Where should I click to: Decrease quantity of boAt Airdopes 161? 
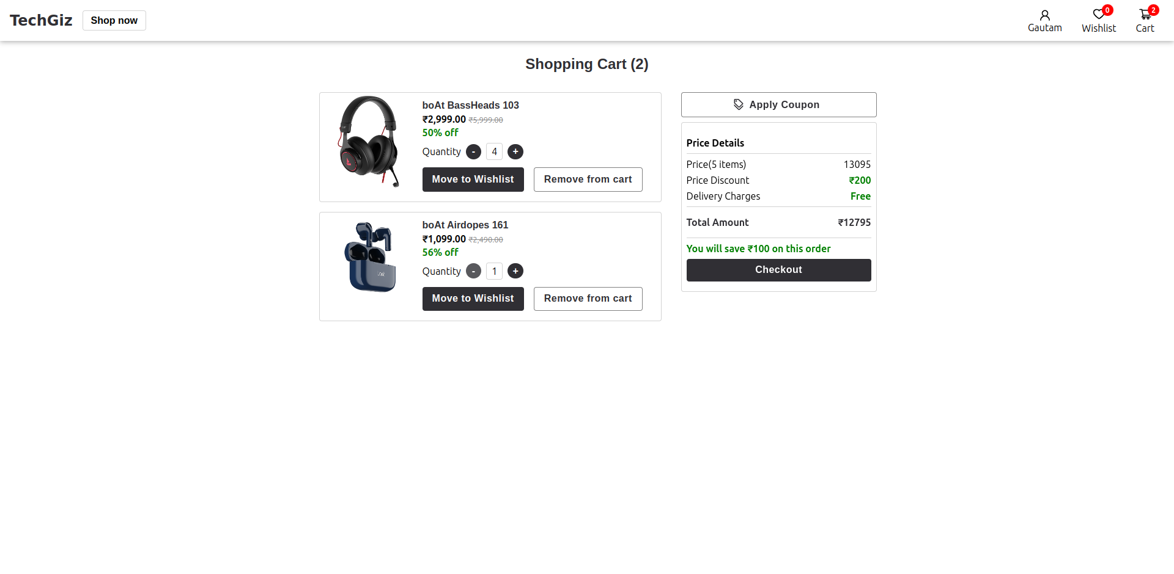tap(473, 271)
